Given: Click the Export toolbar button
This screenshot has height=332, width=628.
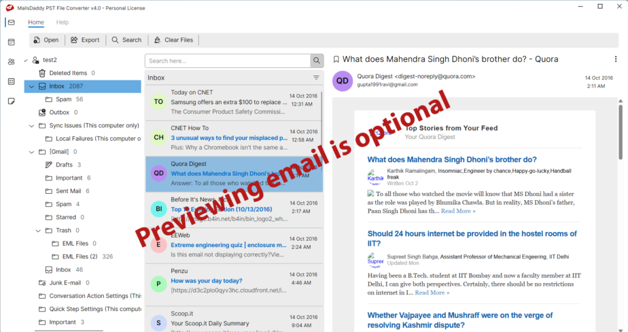Looking at the screenshot, I should pos(85,40).
